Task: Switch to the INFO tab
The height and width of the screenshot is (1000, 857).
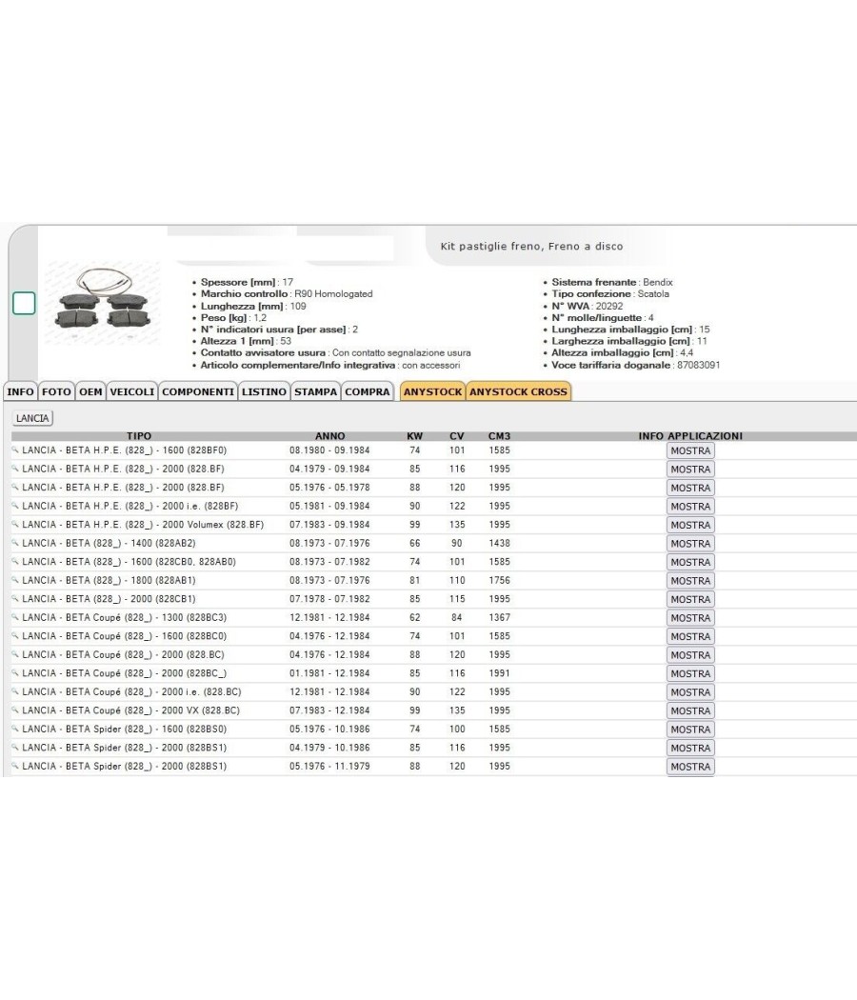Action: click(x=20, y=391)
